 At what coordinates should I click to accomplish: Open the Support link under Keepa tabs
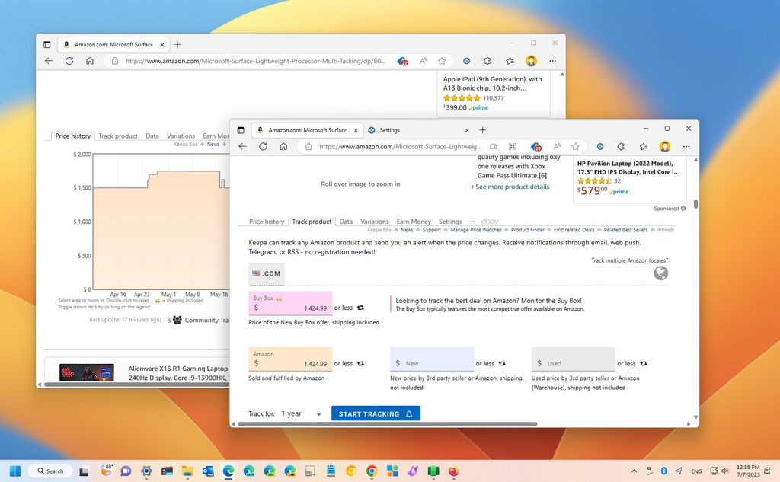click(431, 230)
